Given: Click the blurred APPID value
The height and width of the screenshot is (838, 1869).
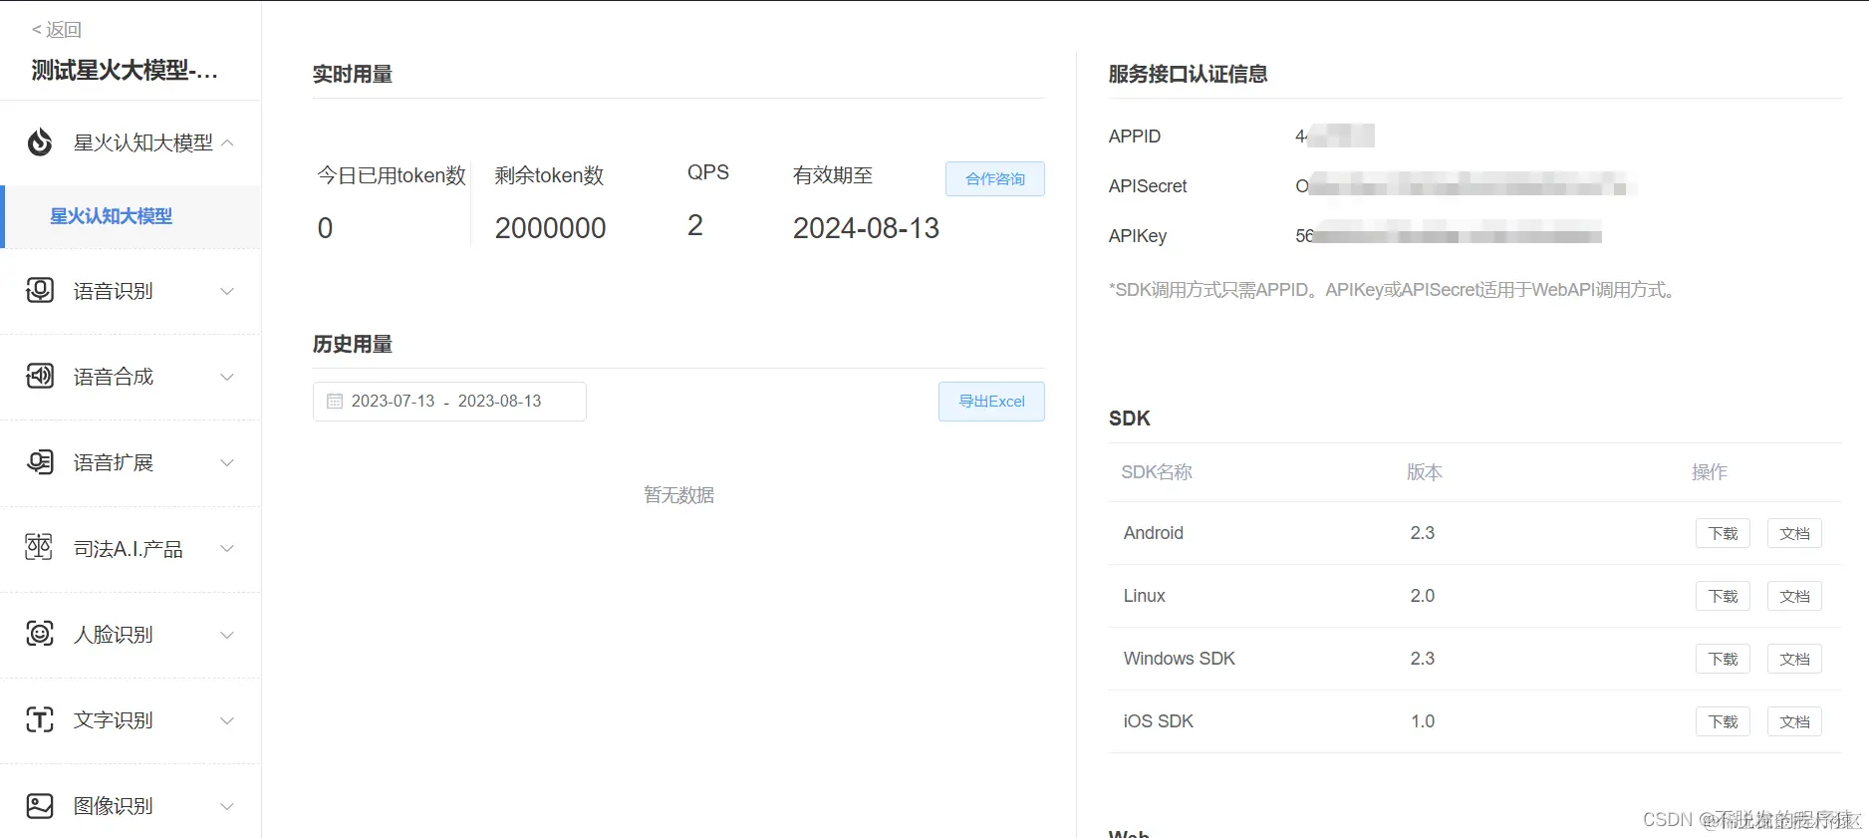Looking at the screenshot, I should [x=1335, y=136].
